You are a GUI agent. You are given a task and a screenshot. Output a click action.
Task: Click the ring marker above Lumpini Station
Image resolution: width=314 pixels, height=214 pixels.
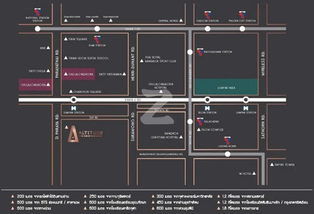pyautogui.click(x=246, y=100)
